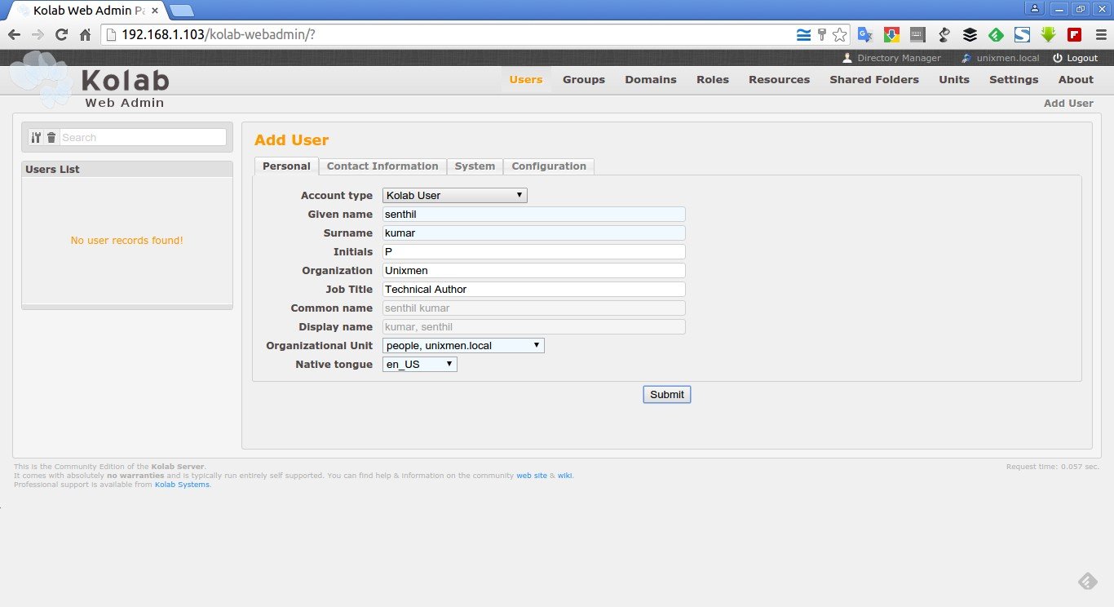Click the blue S extension icon
Viewport: 1114px width, 607px height.
[1022, 35]
